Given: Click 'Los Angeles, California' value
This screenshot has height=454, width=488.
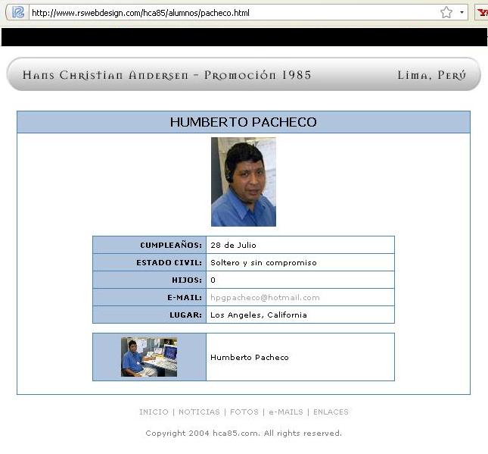Looking at the screenshot, I should [258, 315].
